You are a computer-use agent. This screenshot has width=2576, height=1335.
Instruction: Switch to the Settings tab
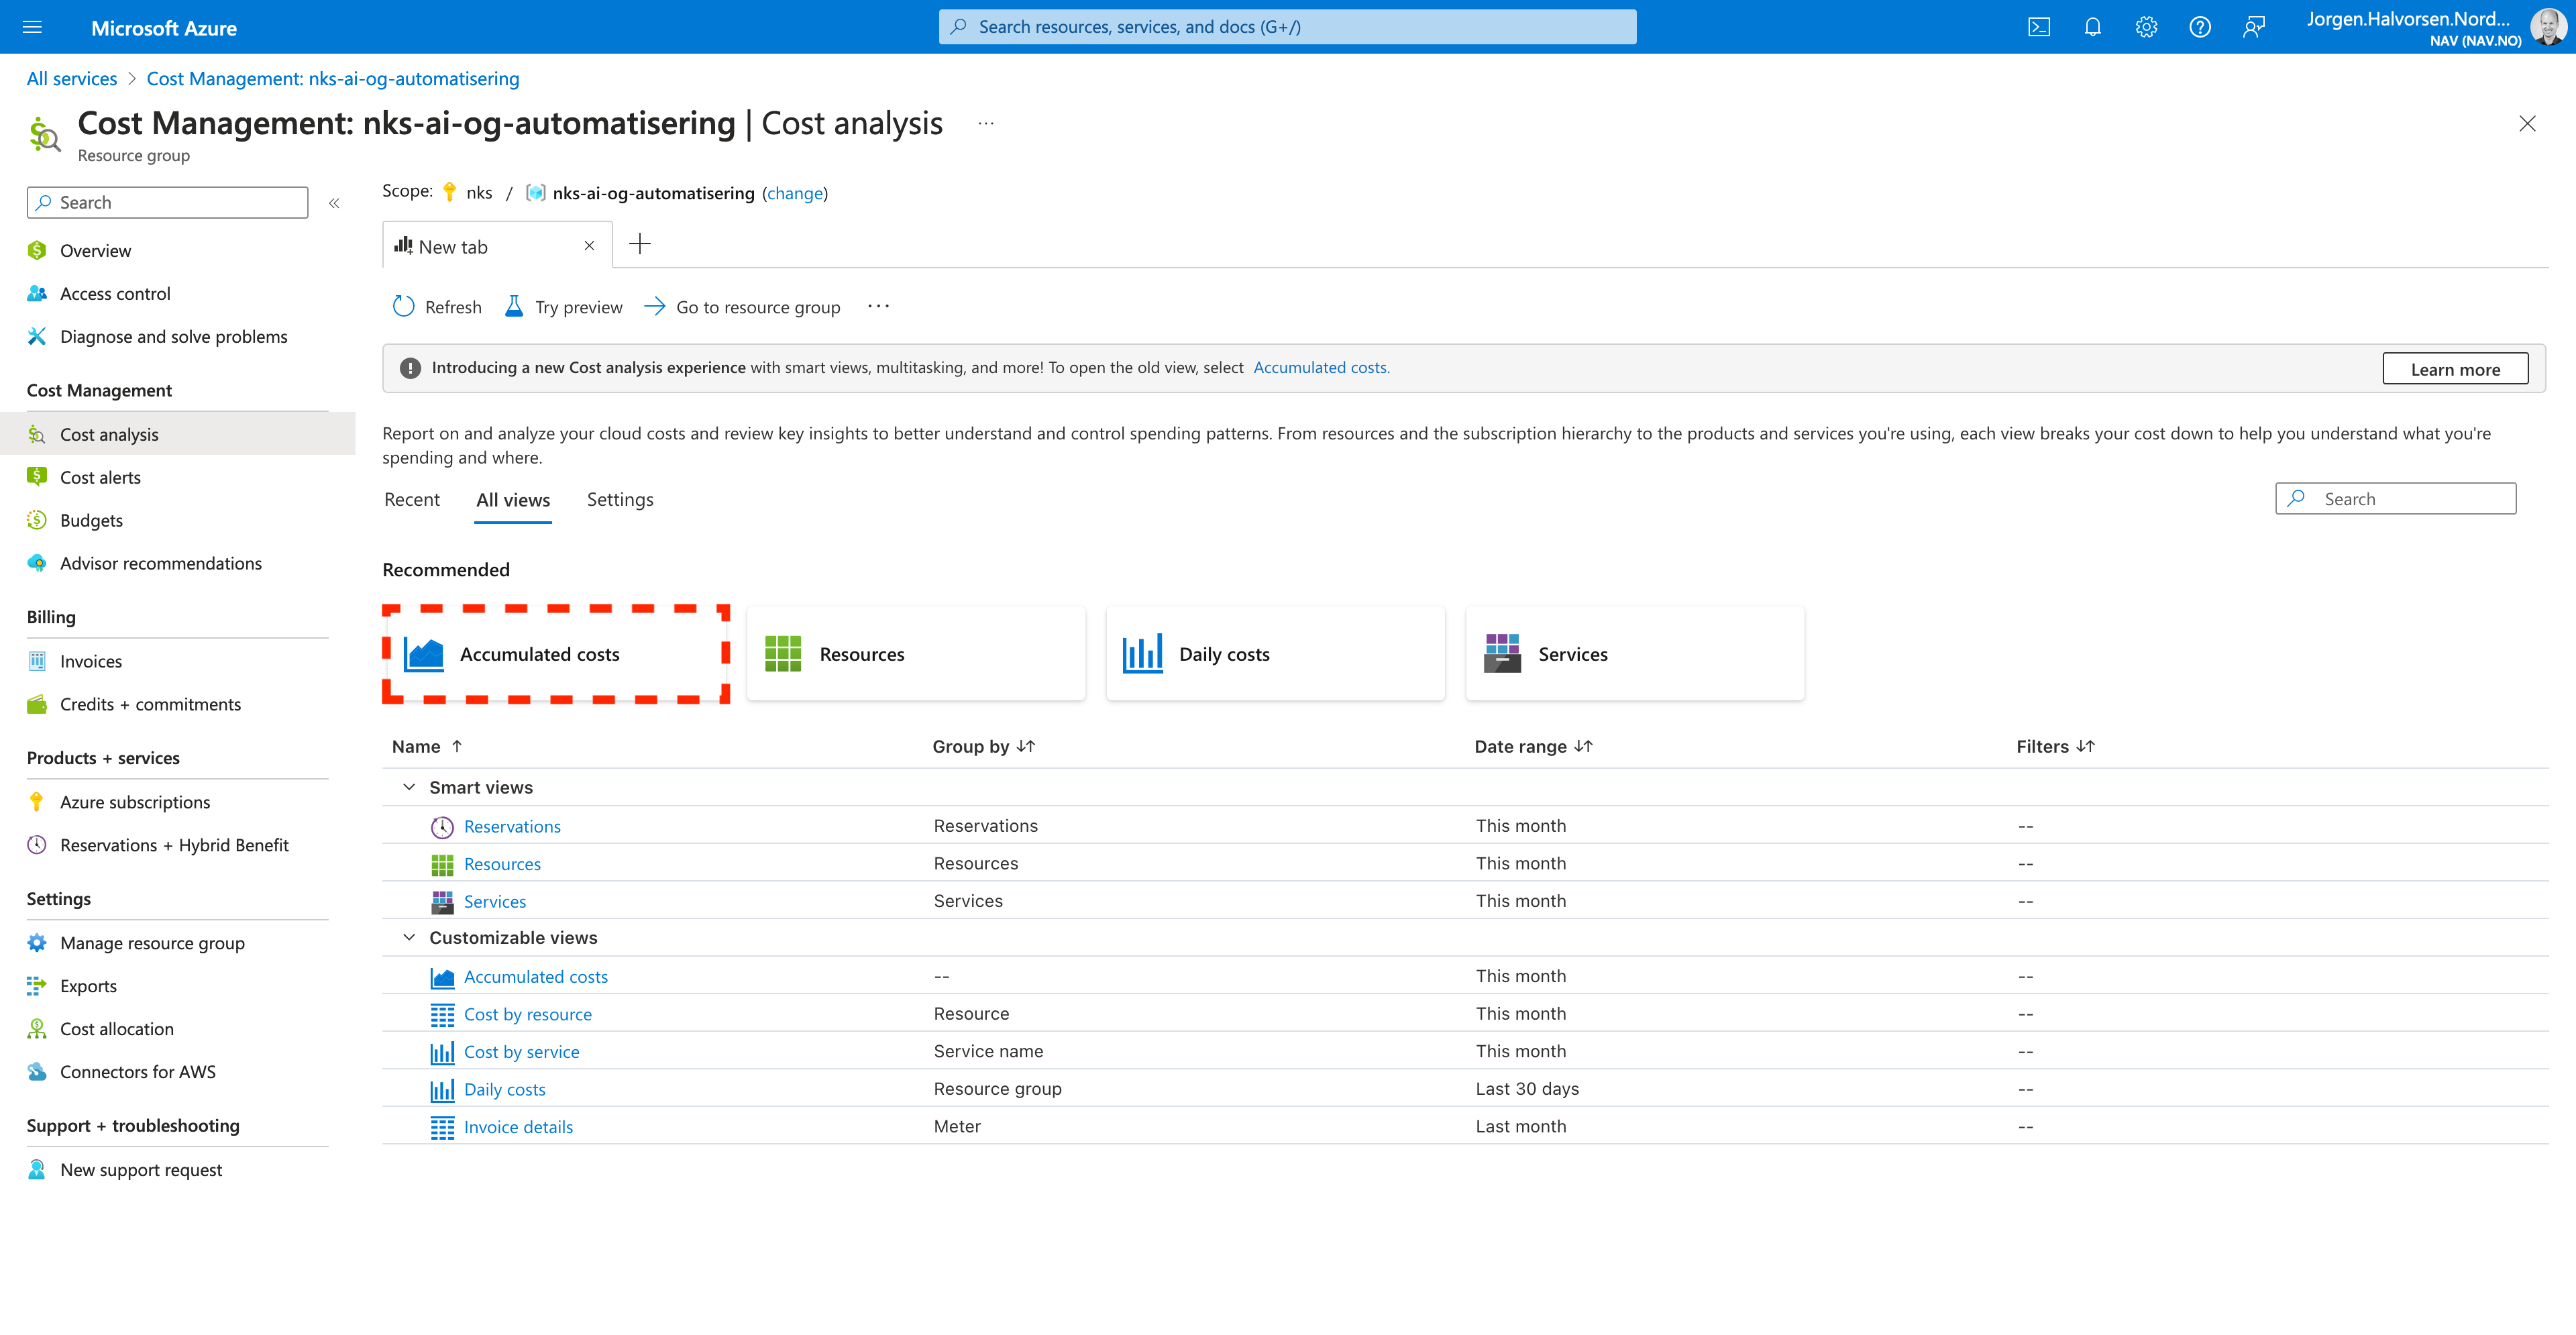[x=619, y=499]
